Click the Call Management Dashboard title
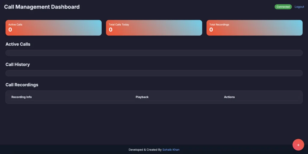This screenshot has width=308, height=154. click(x=42, y=7)
